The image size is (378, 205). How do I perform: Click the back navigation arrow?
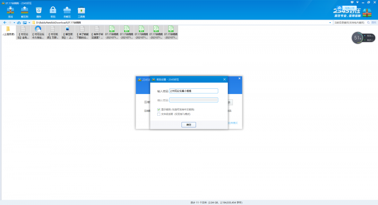[4, 22]
